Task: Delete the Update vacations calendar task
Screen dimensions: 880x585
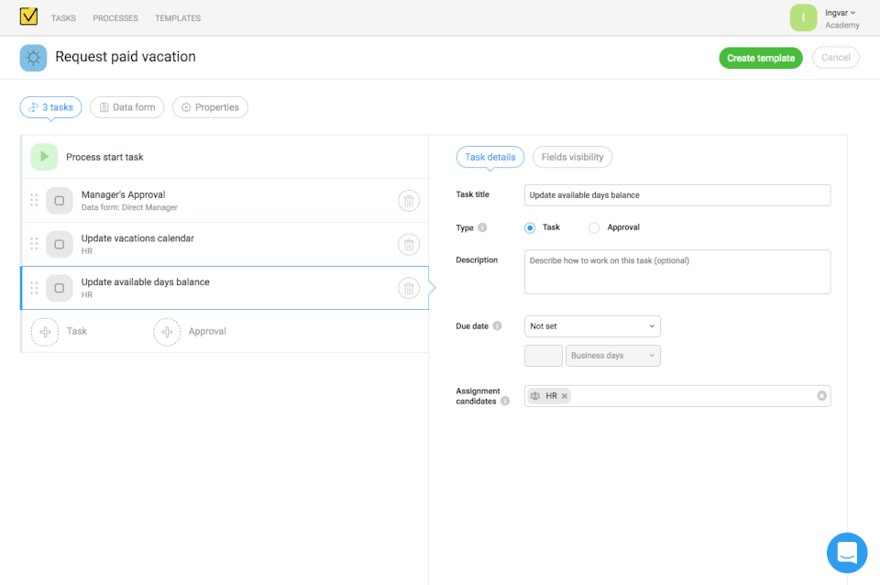Action: [409, 244]
